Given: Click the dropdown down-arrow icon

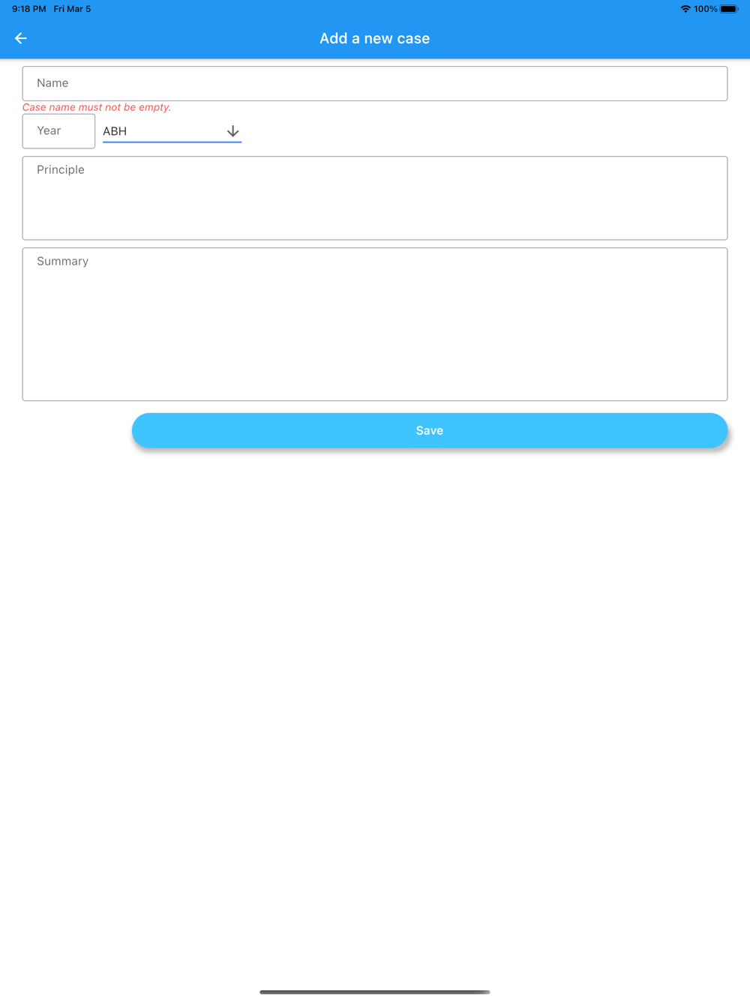Looking at the screenshot, I should (x=233, y=131).
